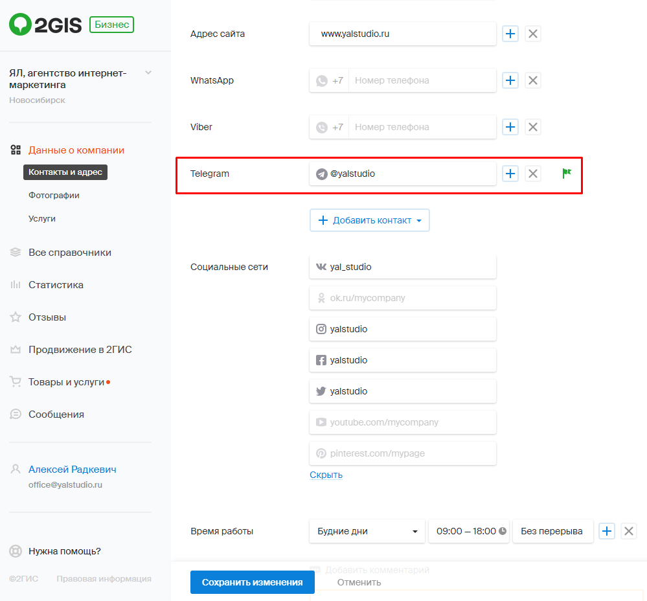Add another website address with plus
Screen dimensions: 647x601
tap(510, 34)
